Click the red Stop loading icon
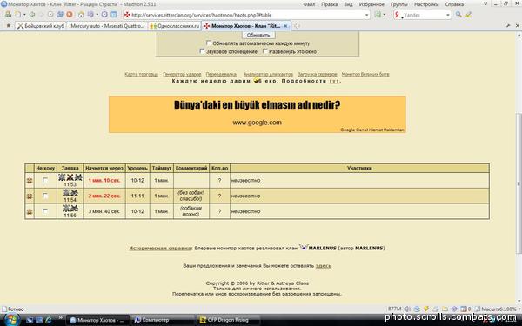This screenshot has width=522, height=326. [x=70, y=15]
